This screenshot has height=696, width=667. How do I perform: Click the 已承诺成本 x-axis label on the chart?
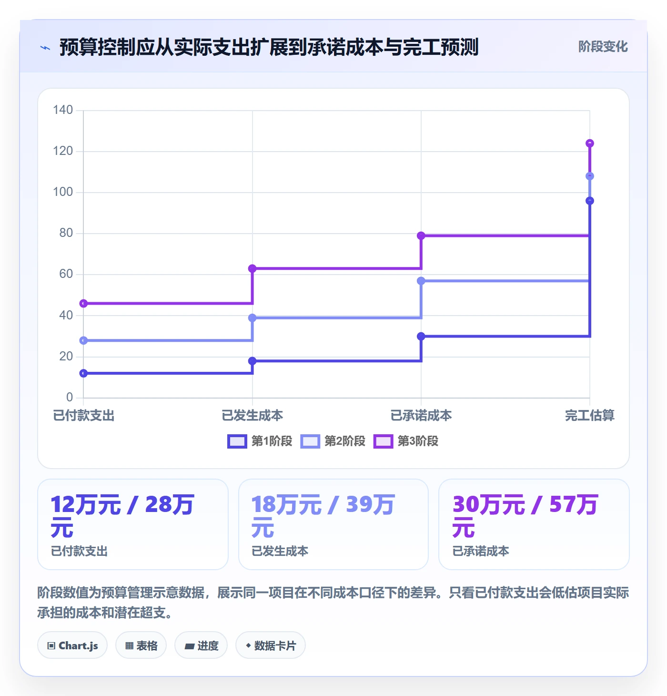(x=421, y=416)
